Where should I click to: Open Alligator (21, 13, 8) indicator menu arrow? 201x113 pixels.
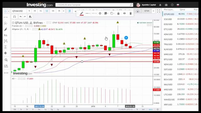[x=30, y=29]
